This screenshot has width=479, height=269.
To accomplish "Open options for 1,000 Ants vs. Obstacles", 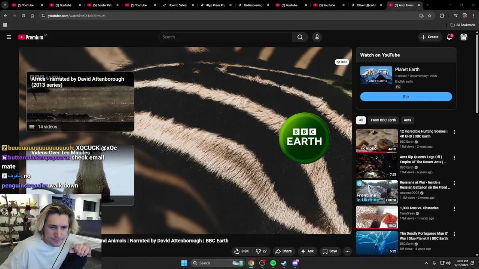I will 454,208.
